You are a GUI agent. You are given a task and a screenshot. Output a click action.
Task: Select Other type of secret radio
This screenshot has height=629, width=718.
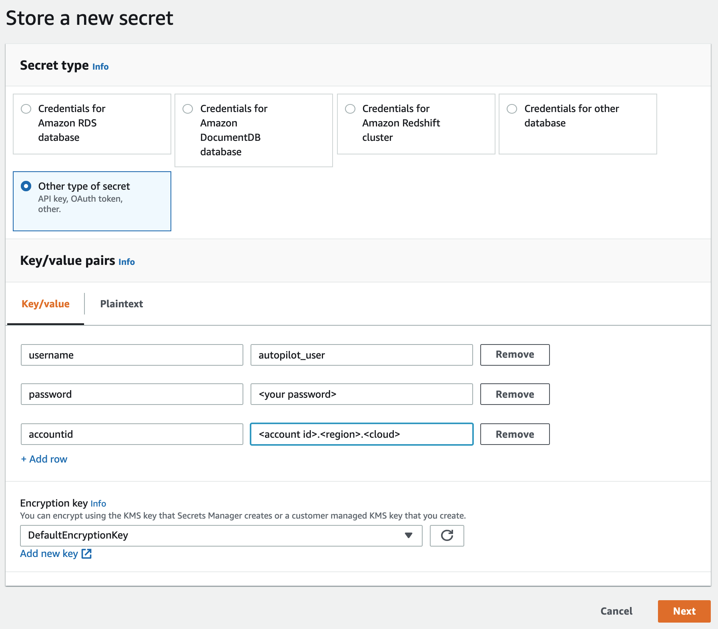26,186
